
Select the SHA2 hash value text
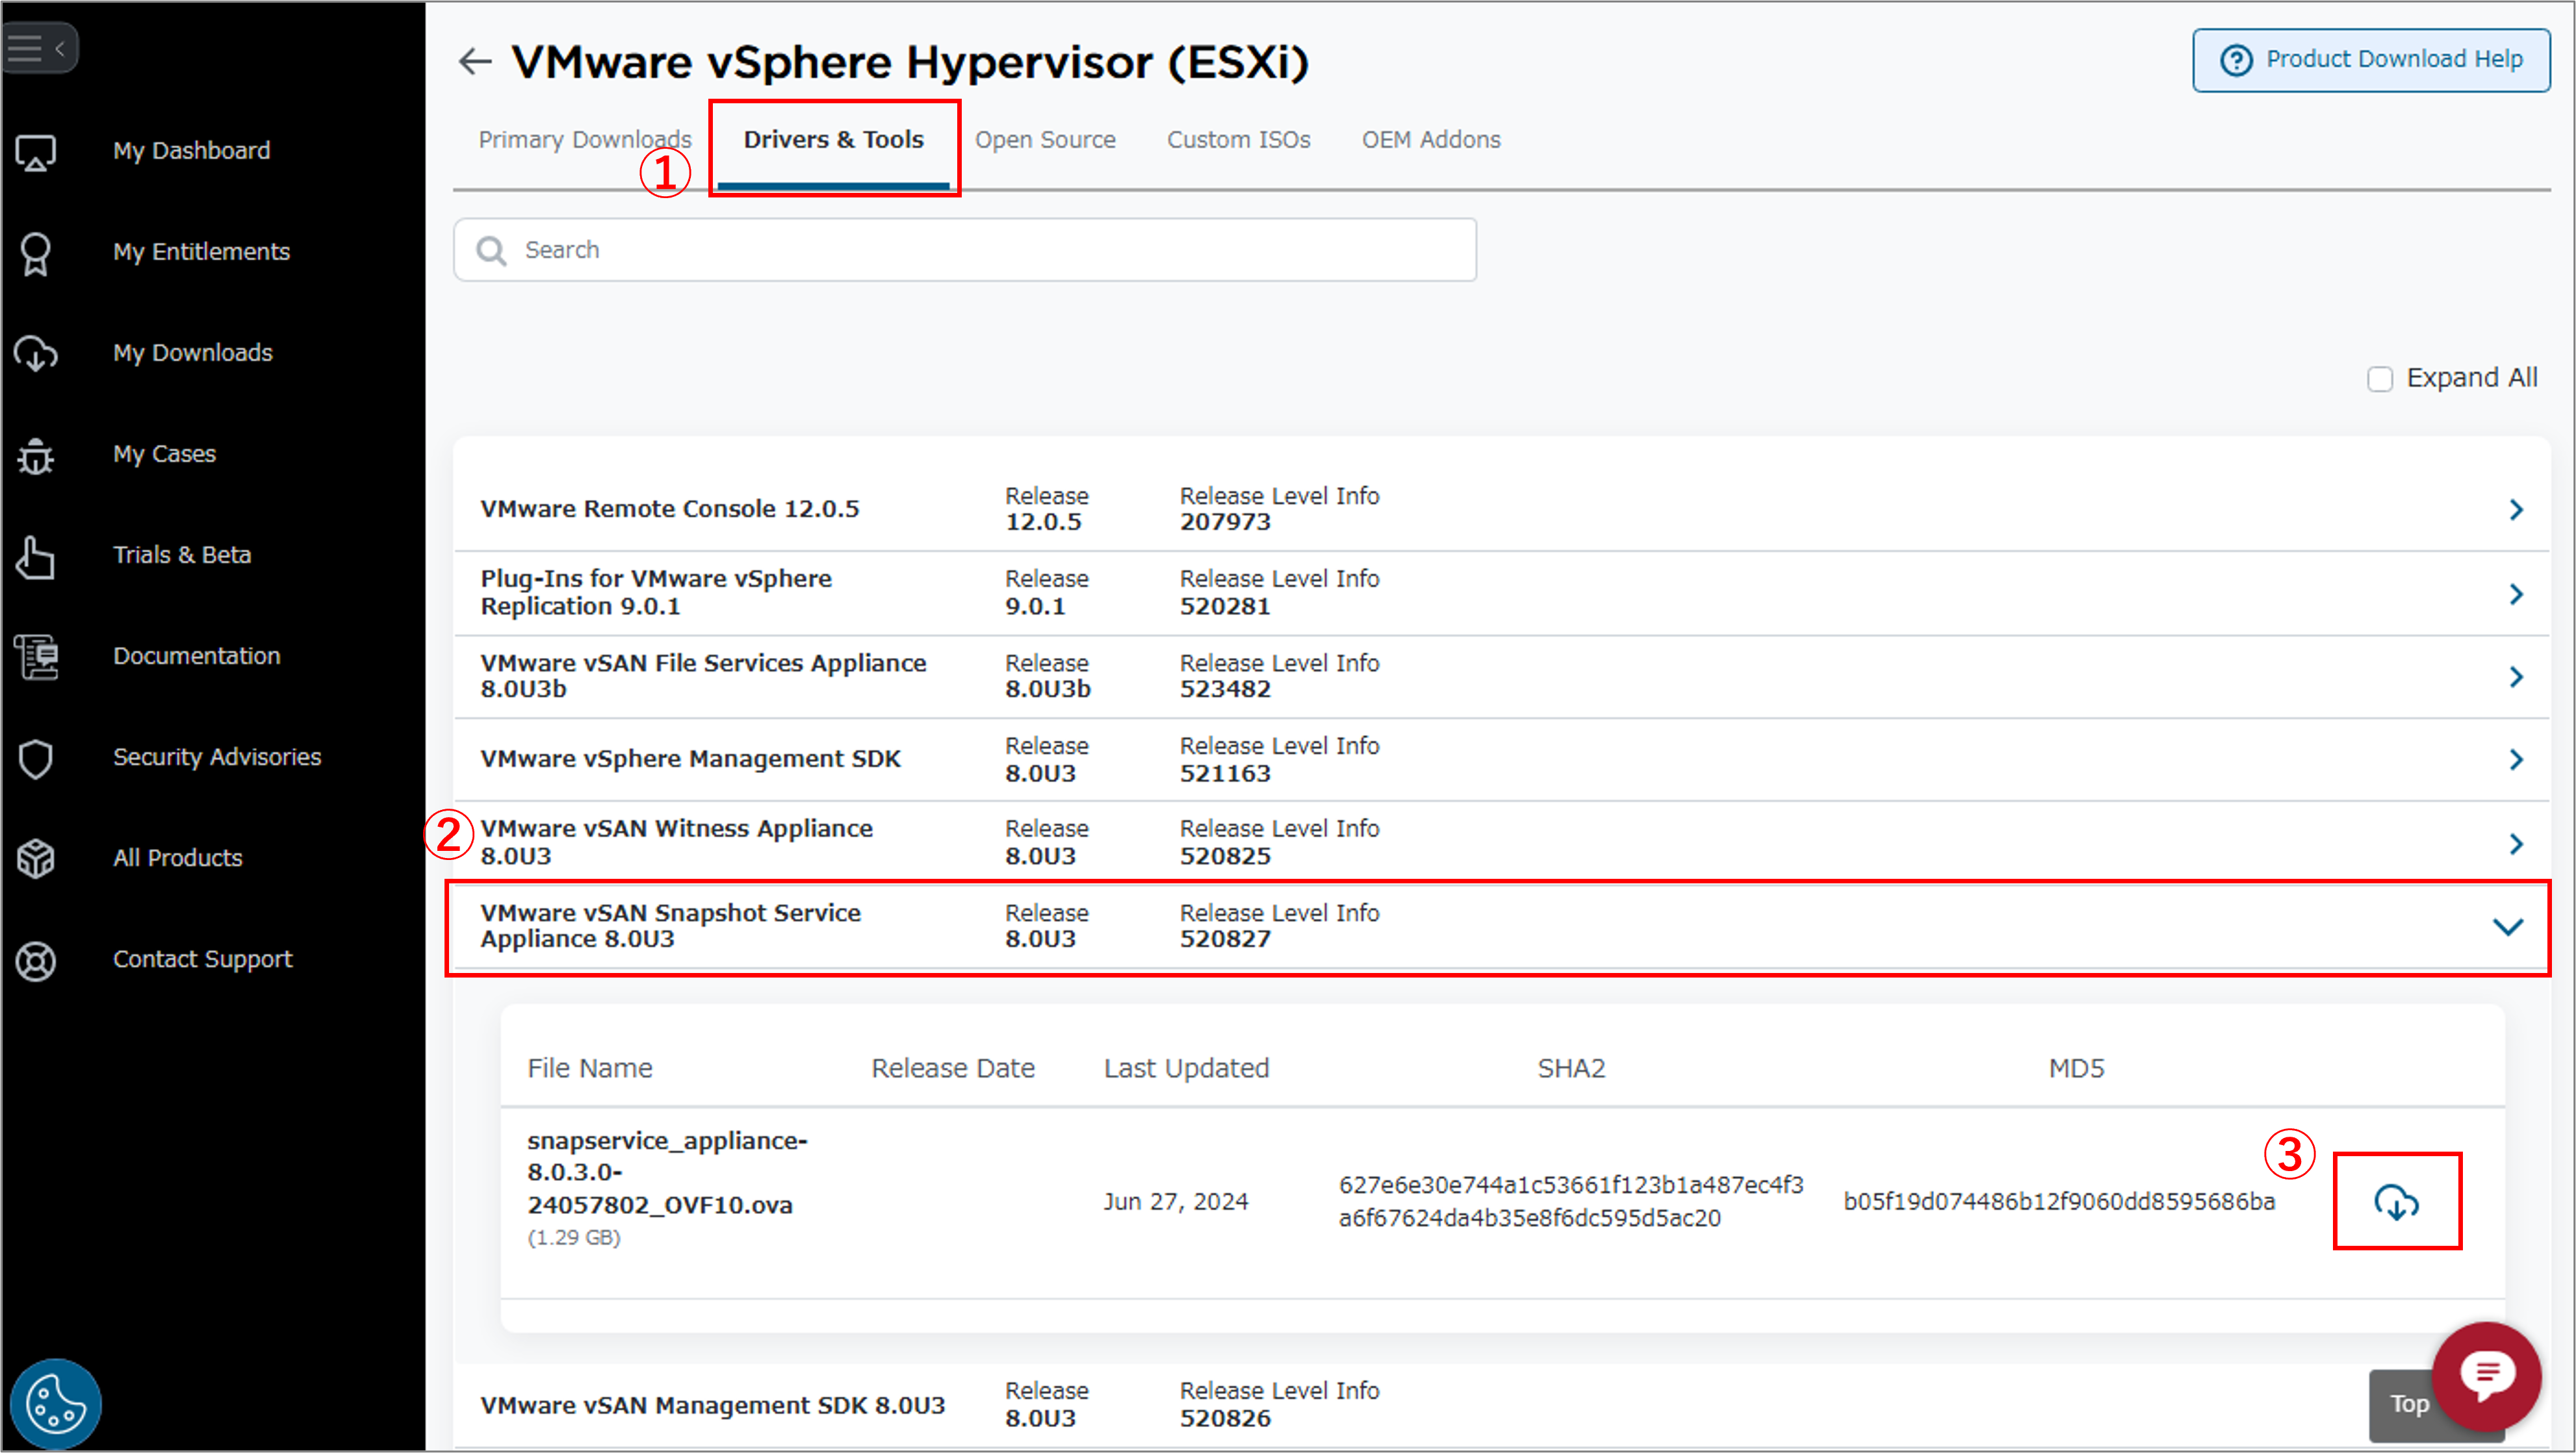pyautogui.click(x=1571, y=1201)
